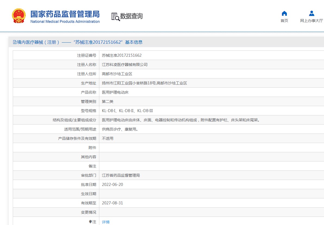324x225 pixels.
Task: Click the 注册证编号 row label
Action: pos(87,55)
